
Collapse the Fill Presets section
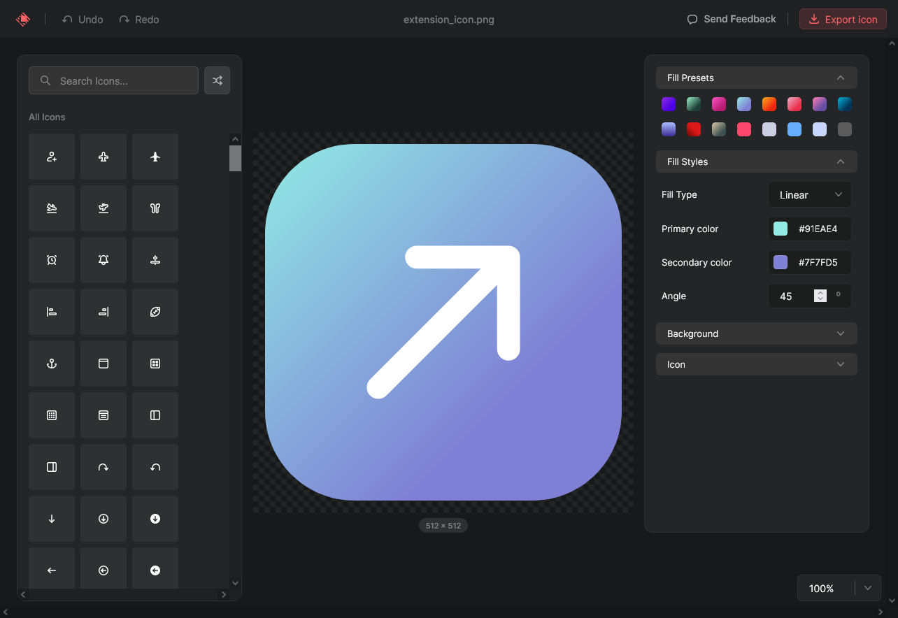[x=757, y=78]
